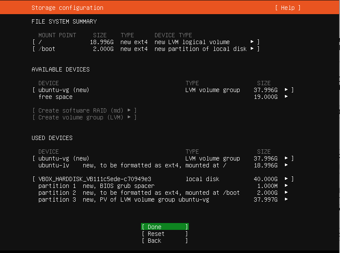
Task: Select Create volume group (LVM) option
Action: click(x=84, y=117)
